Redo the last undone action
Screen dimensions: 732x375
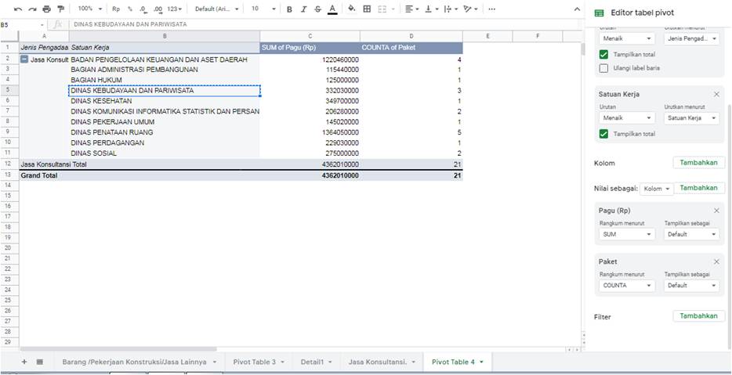(32, 9)
